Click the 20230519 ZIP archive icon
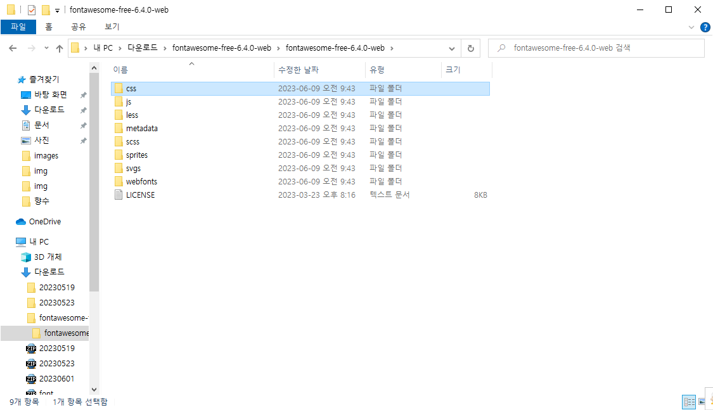 (31, 349)
